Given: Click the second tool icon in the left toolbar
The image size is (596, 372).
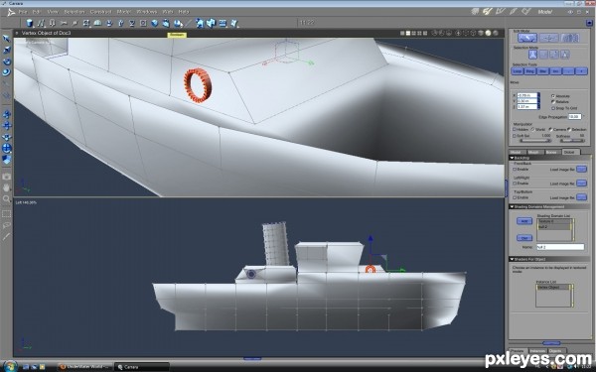Looking at the screenshot, I should (7, 50).
